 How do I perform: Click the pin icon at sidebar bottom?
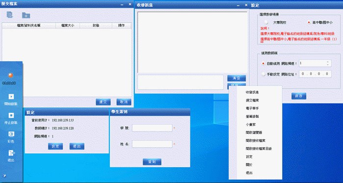coord(4,175)
